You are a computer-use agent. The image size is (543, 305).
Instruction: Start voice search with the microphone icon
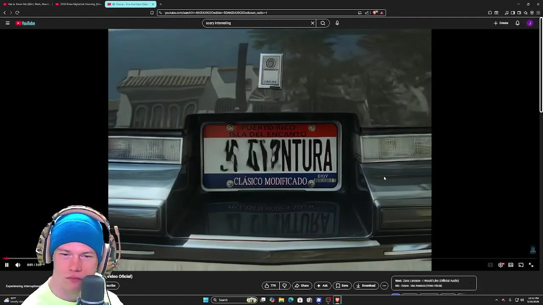pyautogui.click(x=337, y=23)
